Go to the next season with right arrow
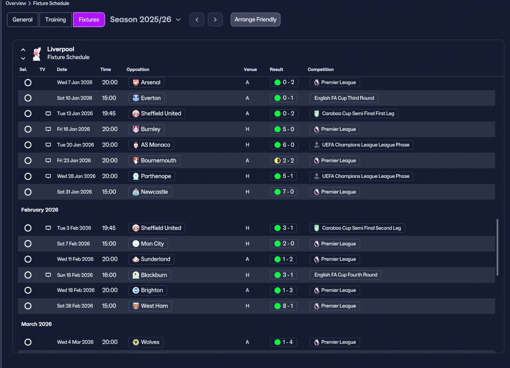Image resolution: width=510 pixels, height=368 pixels. point(215,19)
